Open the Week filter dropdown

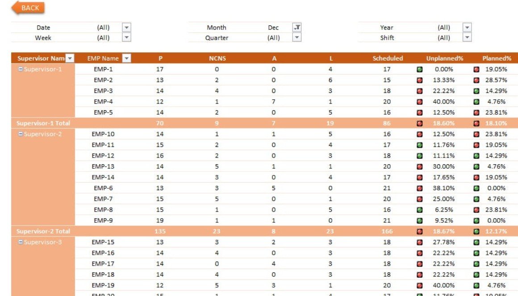[x=126, y=38]
